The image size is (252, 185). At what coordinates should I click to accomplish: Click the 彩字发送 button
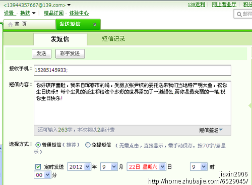(70, 53)
